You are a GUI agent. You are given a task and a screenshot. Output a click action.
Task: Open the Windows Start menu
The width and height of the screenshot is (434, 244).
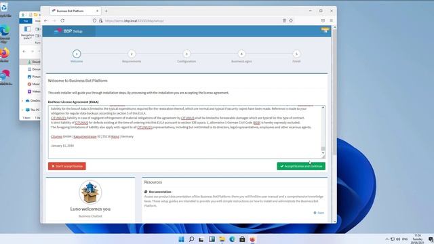181,239
